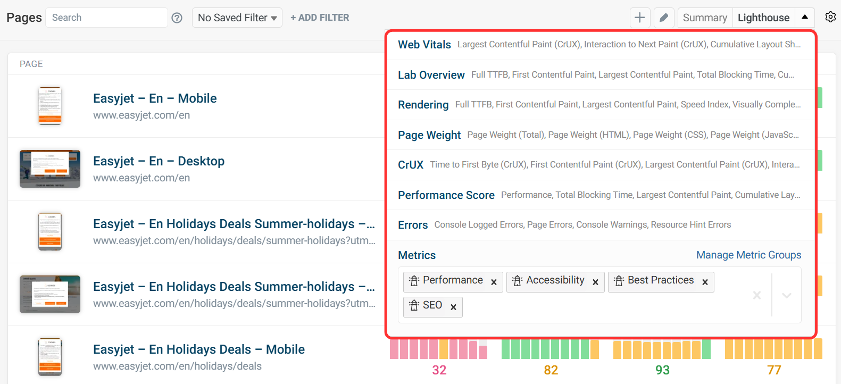The image size is (841, 384).
Task: Open the No Saved Filter dropdown
Action: click(x=237, y=18)
